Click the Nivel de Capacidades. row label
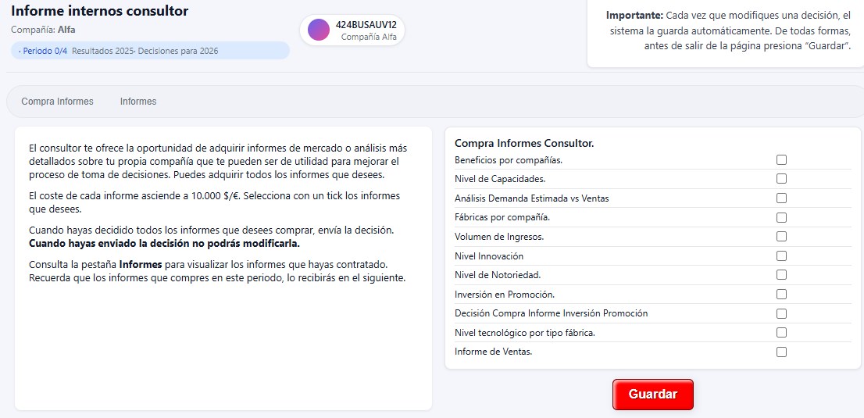This screenshot has height=418, width=864. [x=500, y=179]
